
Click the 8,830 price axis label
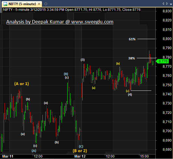[167, 11]
